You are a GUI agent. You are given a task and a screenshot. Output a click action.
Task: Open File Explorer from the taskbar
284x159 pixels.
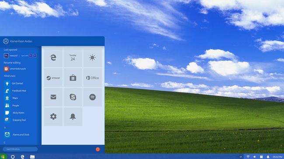click(32, 157)
